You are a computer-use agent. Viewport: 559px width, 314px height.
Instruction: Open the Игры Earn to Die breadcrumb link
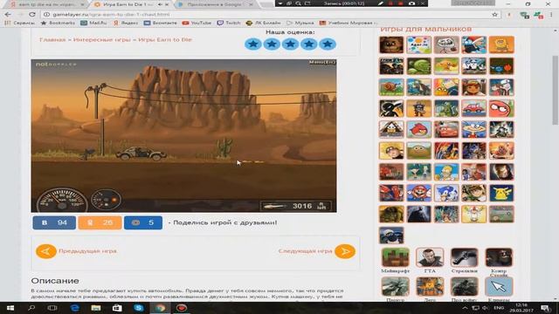165,39
